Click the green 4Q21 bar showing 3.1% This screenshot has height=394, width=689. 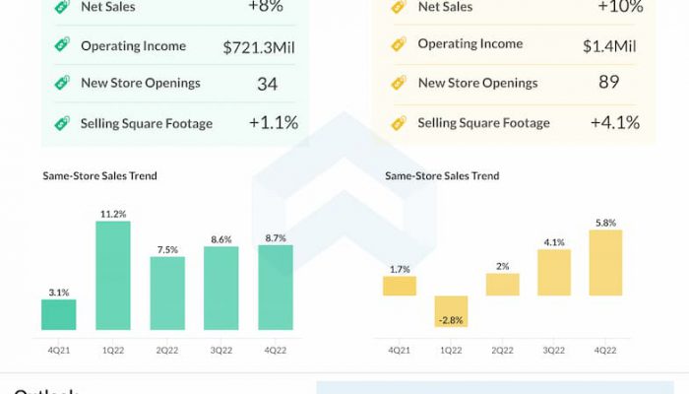coord(58,314)
